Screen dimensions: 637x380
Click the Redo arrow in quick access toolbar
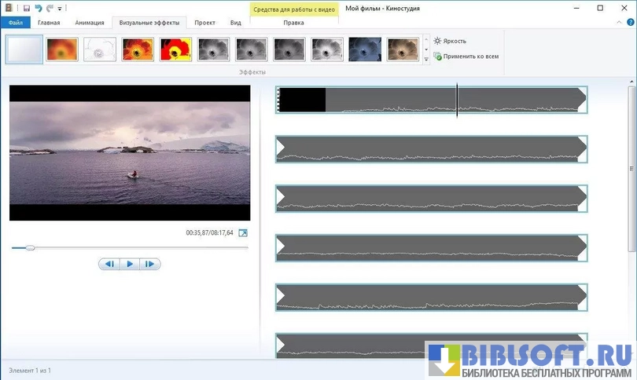click(49, 8)
